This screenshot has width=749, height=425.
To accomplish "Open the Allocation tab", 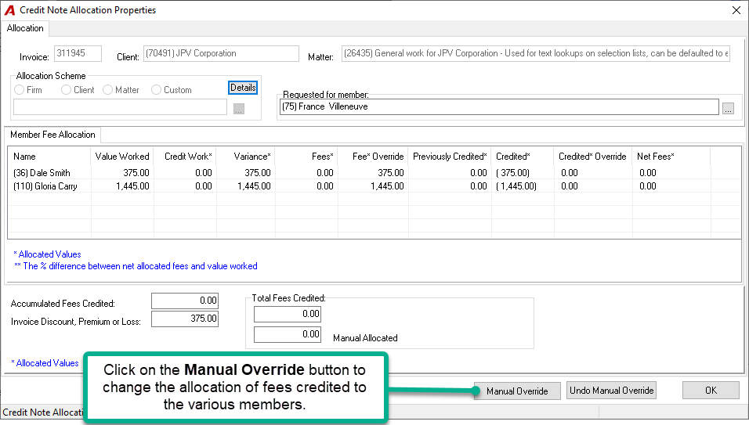I will click(x=25, y=28).
